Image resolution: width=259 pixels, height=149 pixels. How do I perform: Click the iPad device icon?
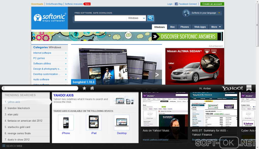[x=94, y=123]
